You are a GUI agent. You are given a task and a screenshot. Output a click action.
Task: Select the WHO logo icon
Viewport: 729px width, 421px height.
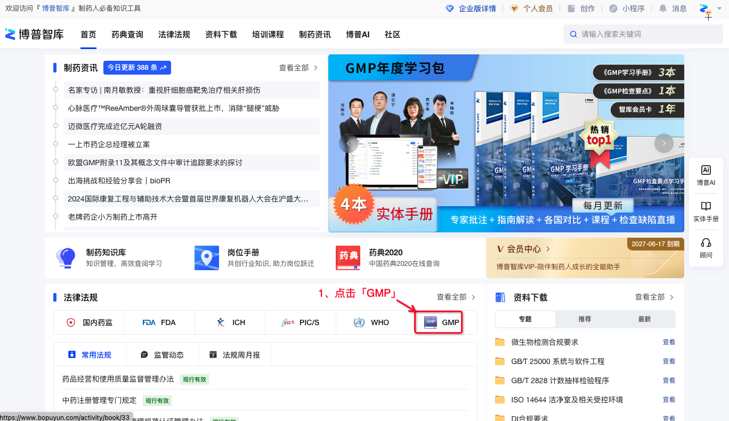point(359,322)
